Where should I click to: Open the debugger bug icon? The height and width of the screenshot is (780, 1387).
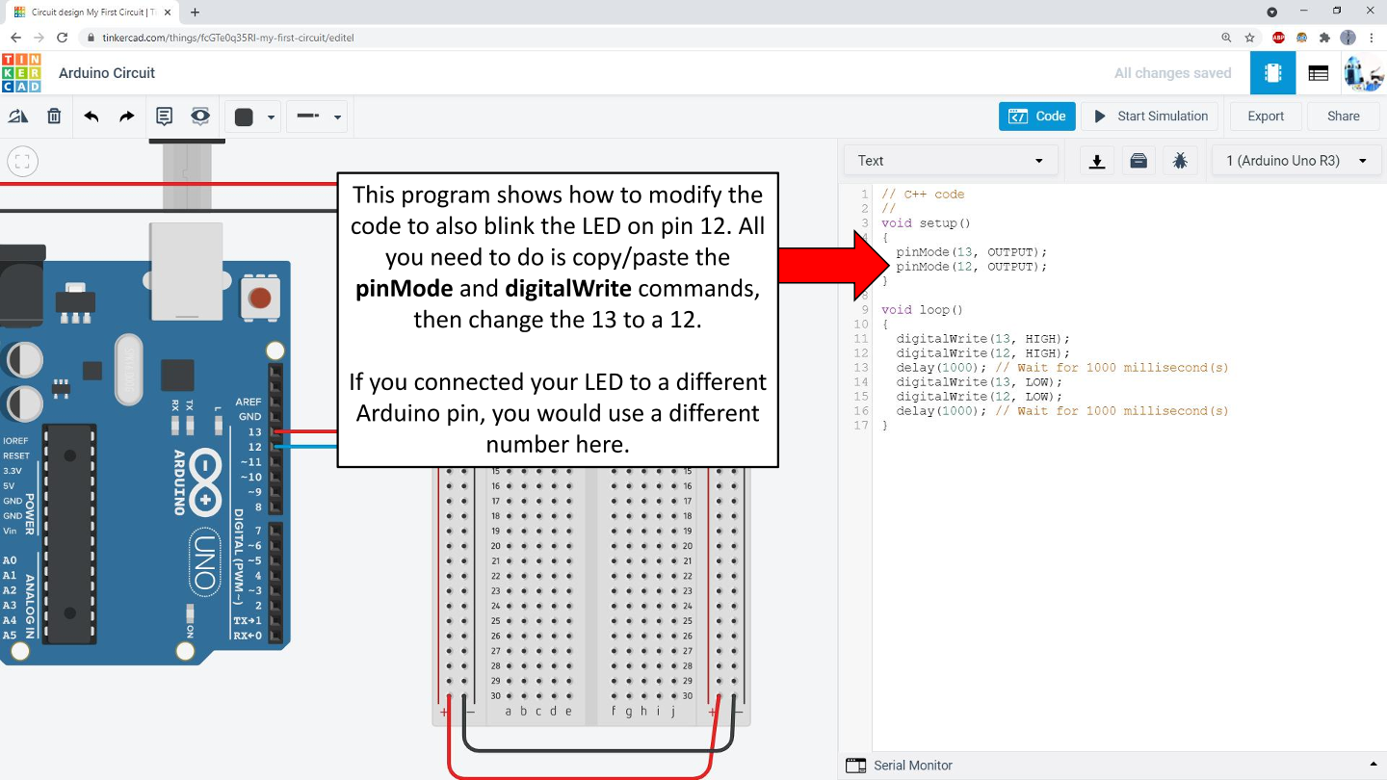click(x=1180, y=161)
